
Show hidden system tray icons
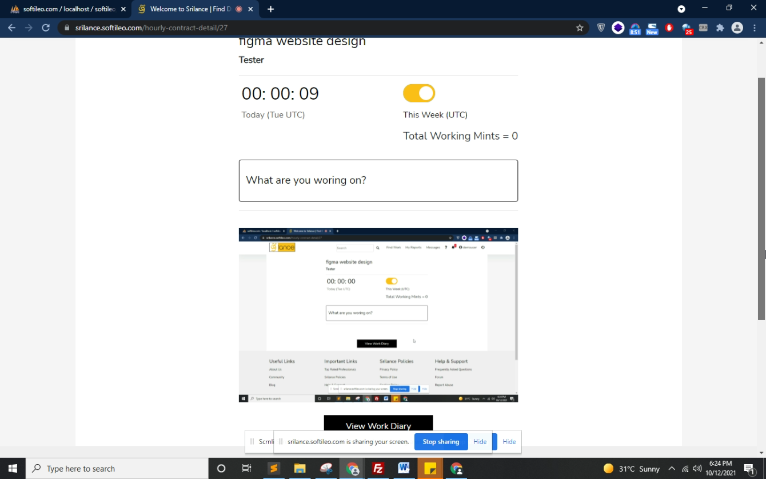pyautogui.click(x=672, y=469)
